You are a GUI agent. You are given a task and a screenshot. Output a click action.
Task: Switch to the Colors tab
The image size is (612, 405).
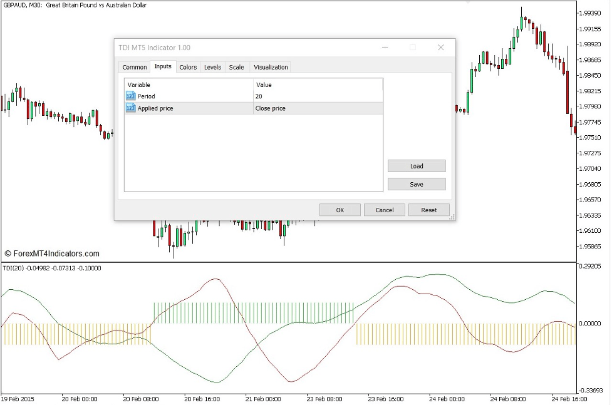click(x=188, y=67)
